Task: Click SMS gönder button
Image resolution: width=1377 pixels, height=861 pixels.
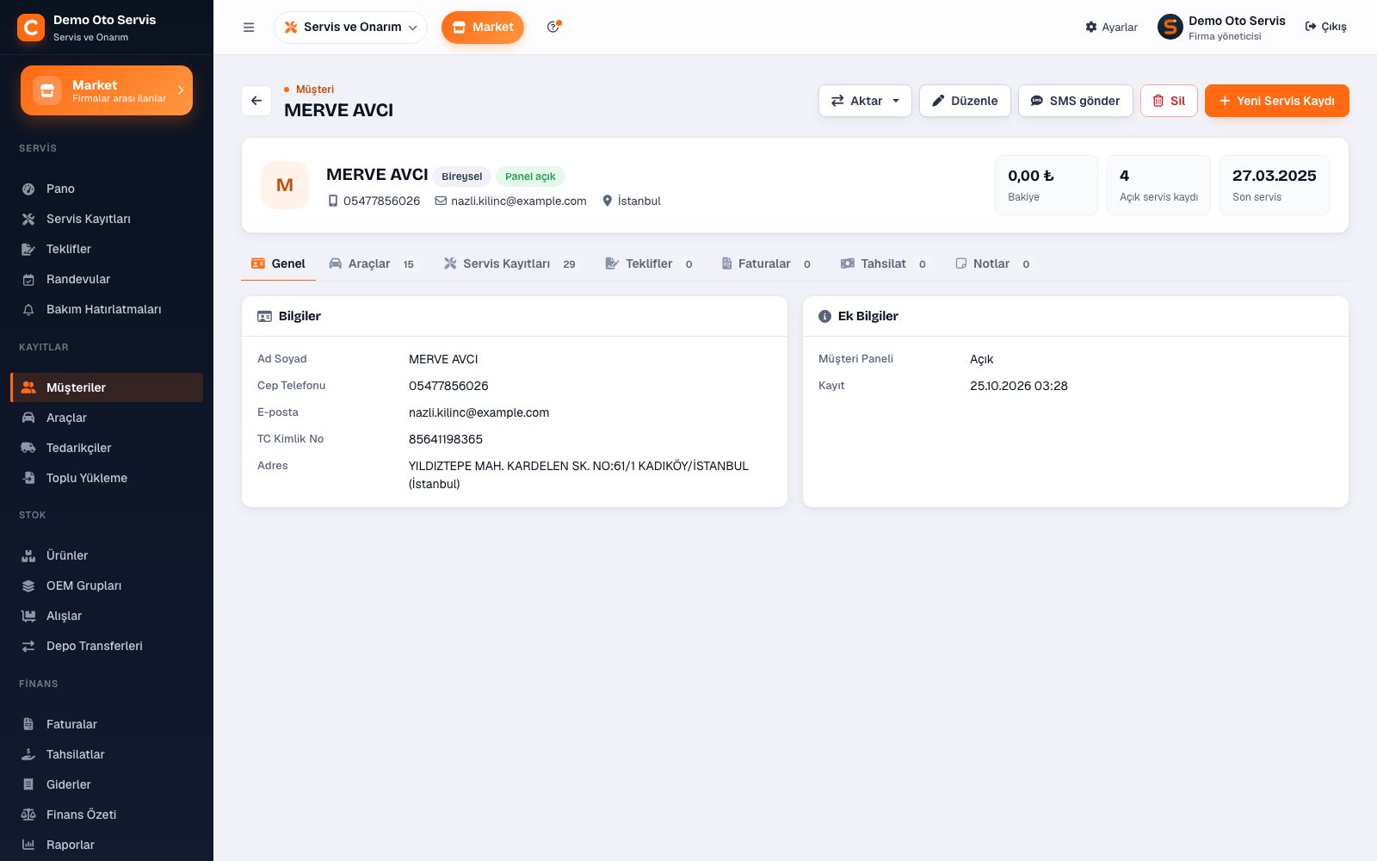Action: (1076, 101)
